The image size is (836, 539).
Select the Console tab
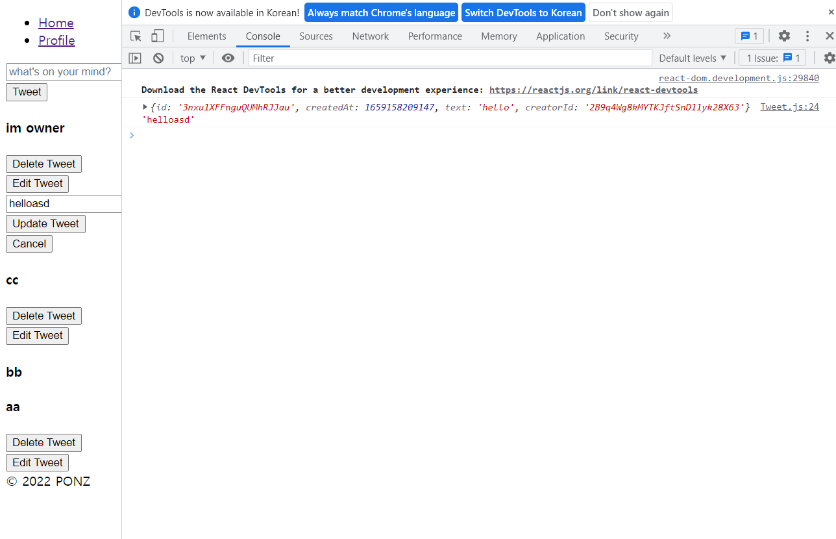tap(263, 36)
